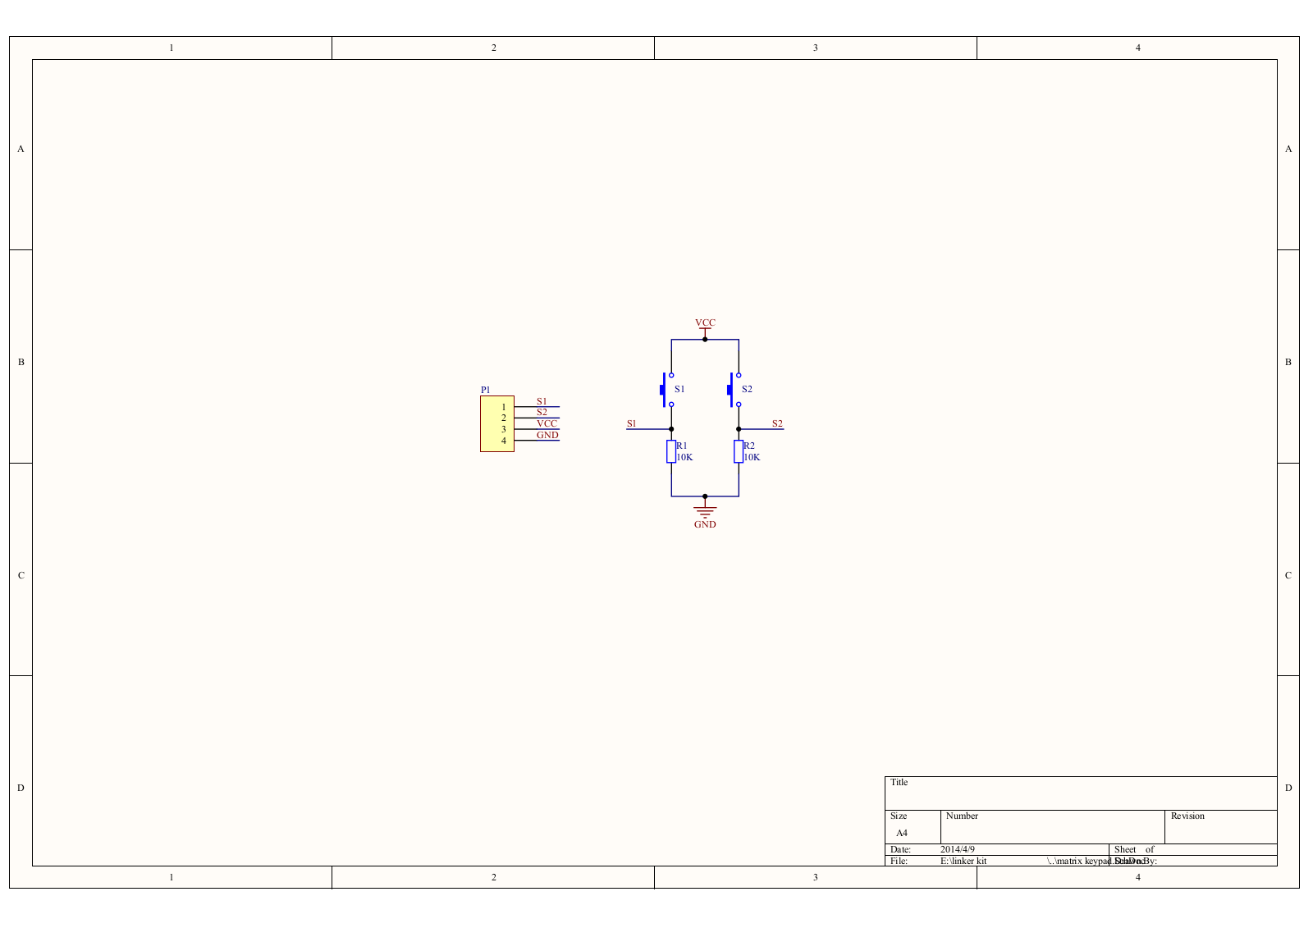The width and height of the screenshot is (1313, 928).
Task: Select the P1 connector yellow body
Action: (497, 423)
